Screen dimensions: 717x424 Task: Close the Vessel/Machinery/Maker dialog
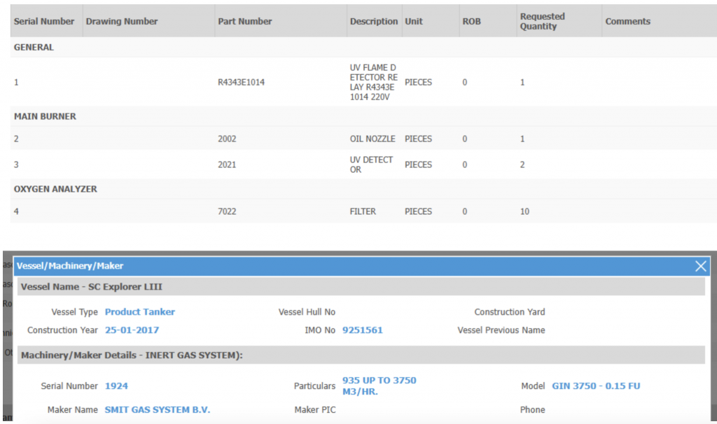[x=700, y=266]
